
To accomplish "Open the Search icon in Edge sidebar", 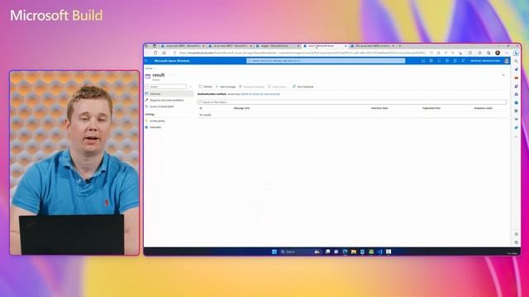I will 516,61.
